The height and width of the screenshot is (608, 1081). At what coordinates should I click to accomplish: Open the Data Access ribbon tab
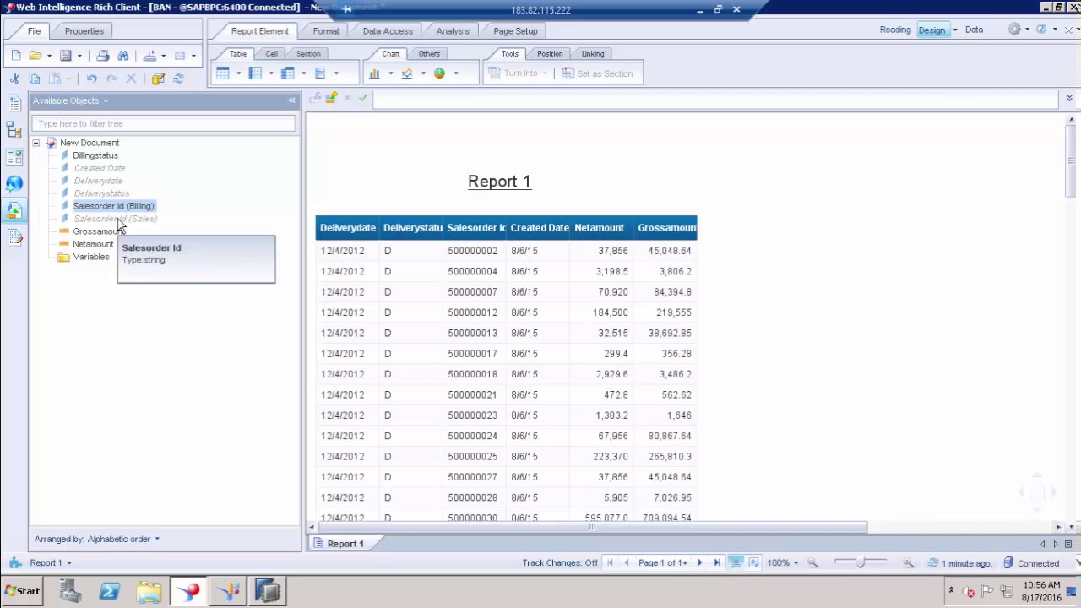pyautogui.click(x=388, y=31)
